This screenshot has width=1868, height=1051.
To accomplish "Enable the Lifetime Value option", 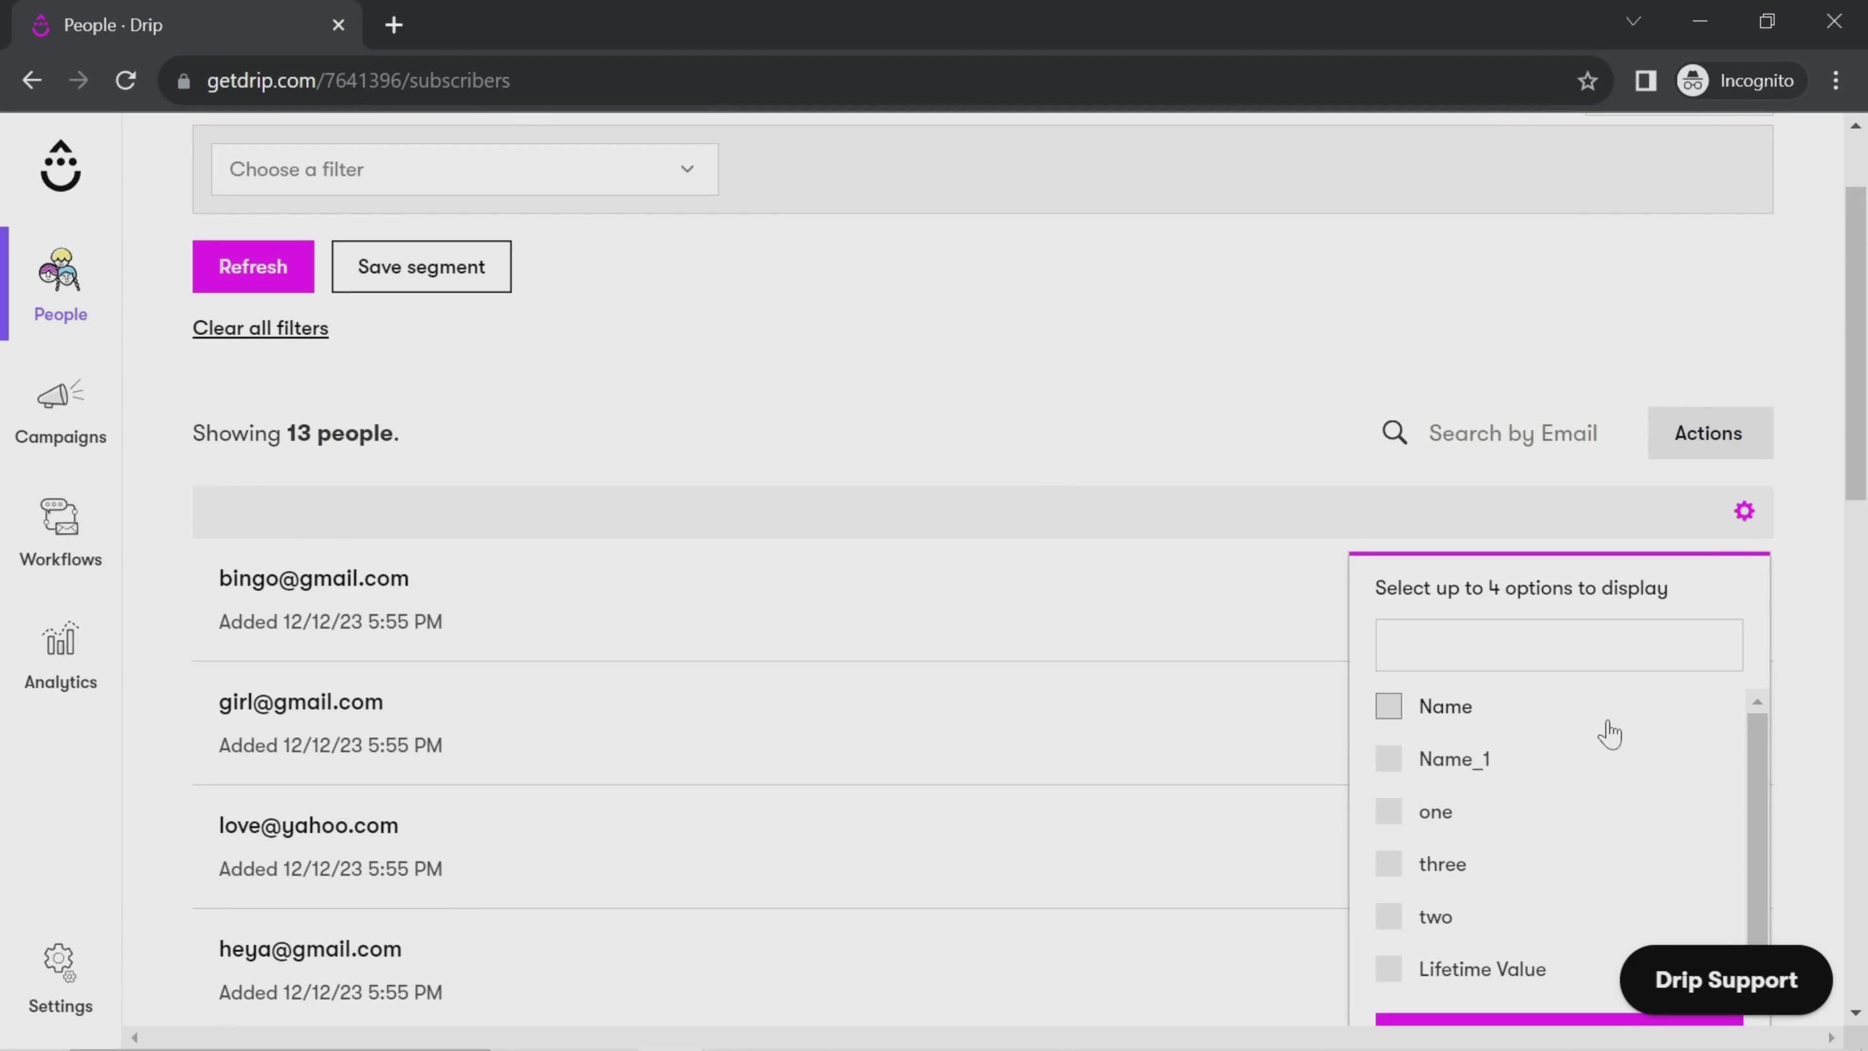I will (x=1391, y=969).
